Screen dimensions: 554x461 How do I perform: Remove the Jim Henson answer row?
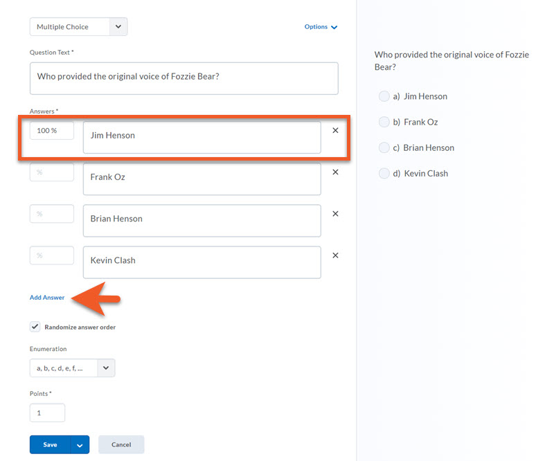pyautogui.click(x=335, y=131)
